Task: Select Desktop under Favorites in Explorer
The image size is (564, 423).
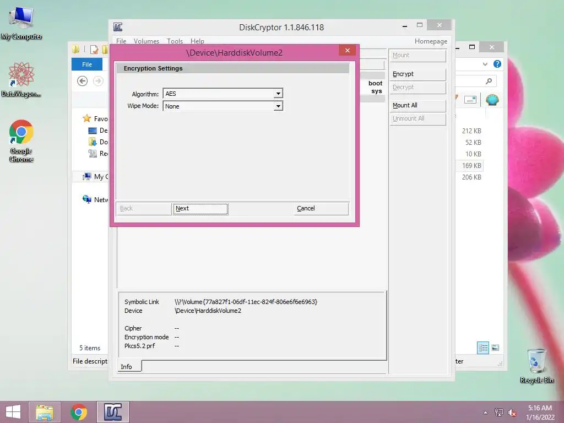Action: click(x=98, y=130)
